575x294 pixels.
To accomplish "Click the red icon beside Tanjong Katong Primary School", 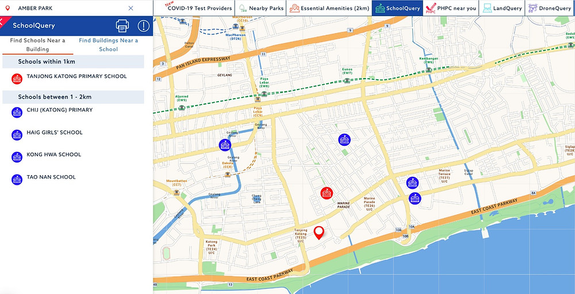I will click(17, 79).
